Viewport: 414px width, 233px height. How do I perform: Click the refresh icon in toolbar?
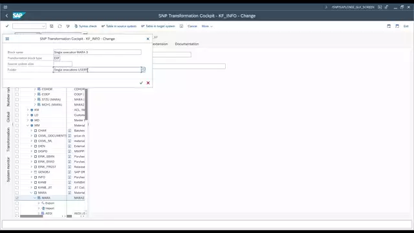click(60, 26)
